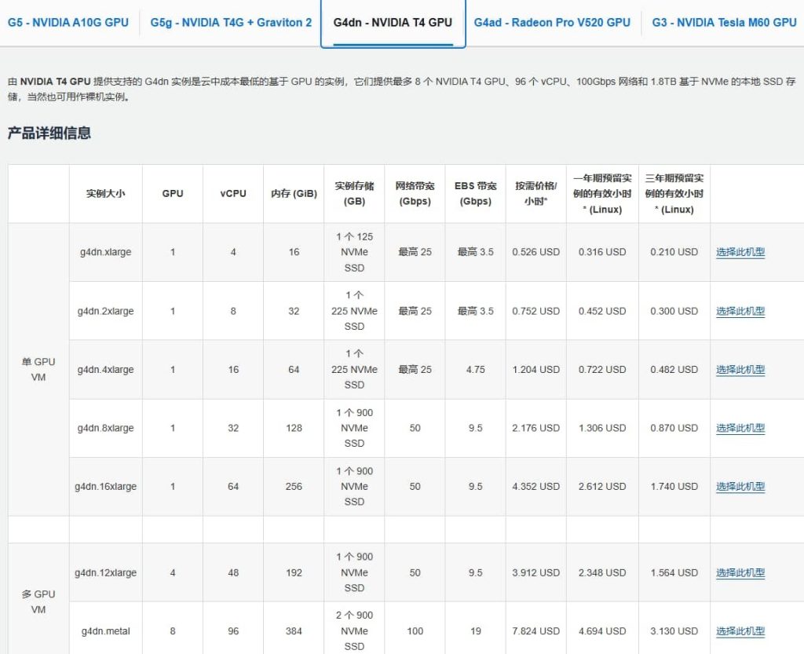Click the active G4dn - NVIDIA T4 GPU tab

tap(393, 24)
